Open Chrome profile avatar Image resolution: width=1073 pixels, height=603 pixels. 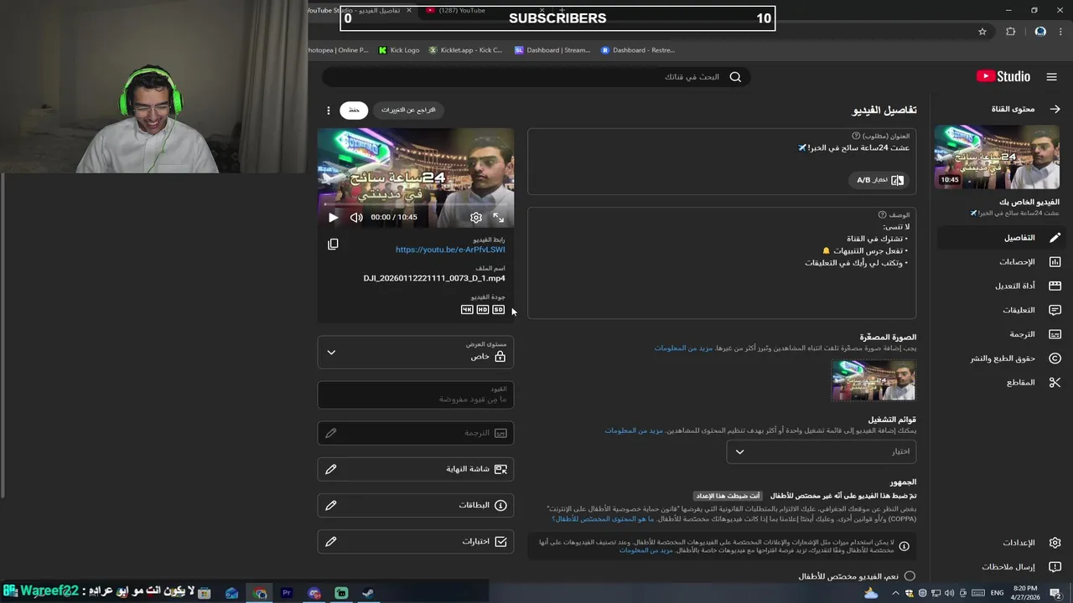tap(1040, 32)
